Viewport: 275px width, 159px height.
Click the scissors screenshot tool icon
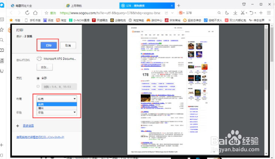pos(242,13)
